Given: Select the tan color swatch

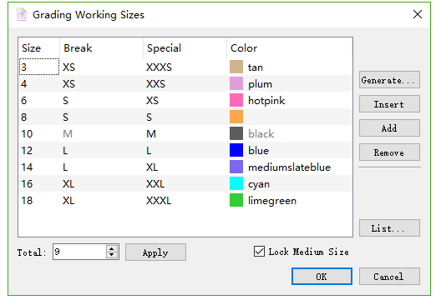Looking at the screenshot, I should pyautogui.click(x=236, y=67).
